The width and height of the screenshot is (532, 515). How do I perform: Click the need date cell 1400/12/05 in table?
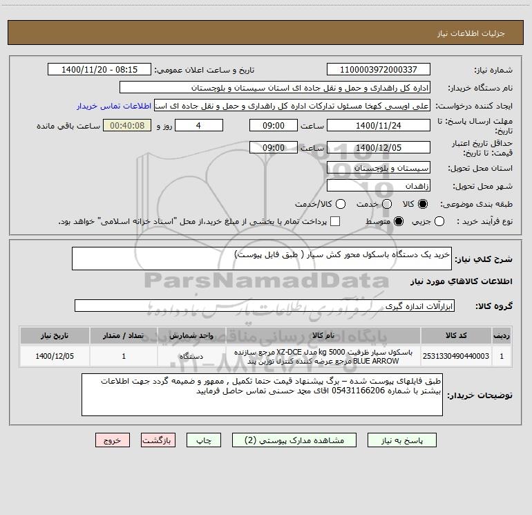point(55,356)
